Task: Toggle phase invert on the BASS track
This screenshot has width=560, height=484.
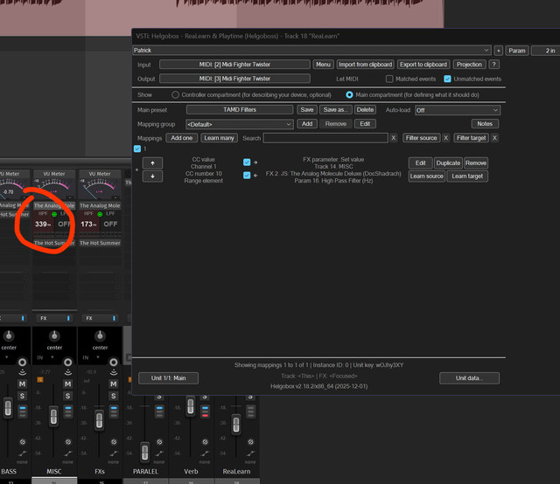Action: (22, 442)
